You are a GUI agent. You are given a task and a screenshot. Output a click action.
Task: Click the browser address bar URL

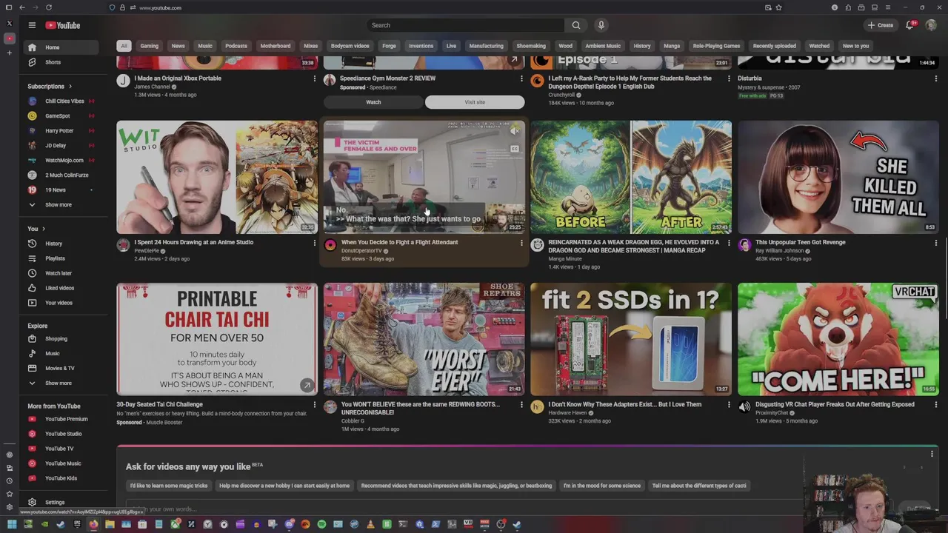(160, 7)
